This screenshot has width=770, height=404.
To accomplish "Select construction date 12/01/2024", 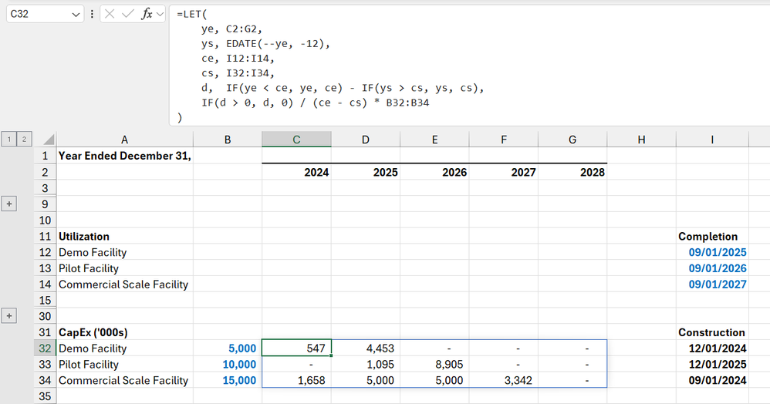I will 712,348.
